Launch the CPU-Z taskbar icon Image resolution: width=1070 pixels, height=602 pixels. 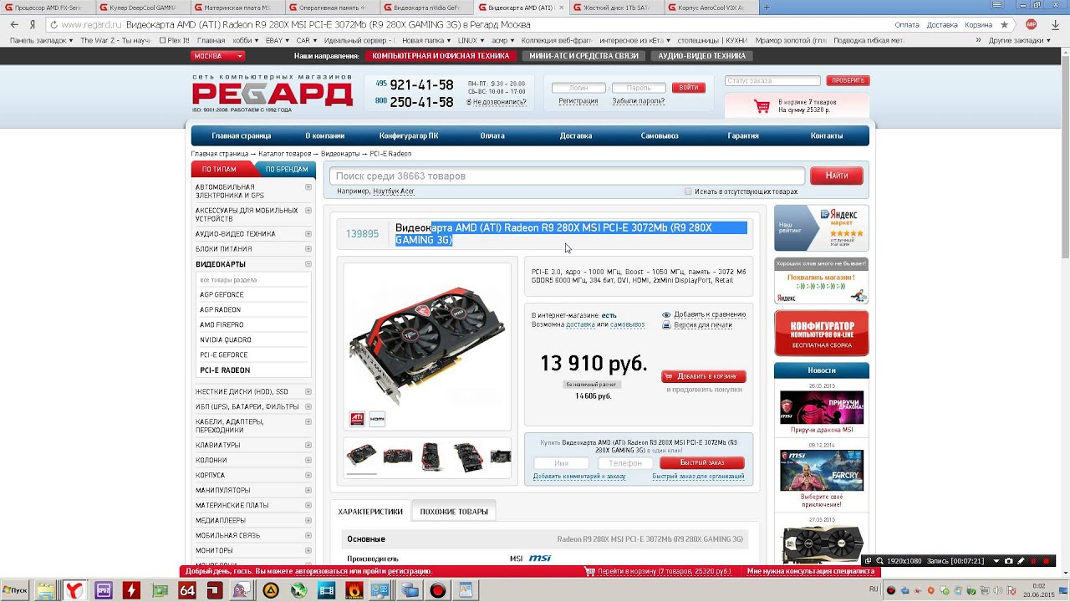pyautogui.click(x=104, y=590)
